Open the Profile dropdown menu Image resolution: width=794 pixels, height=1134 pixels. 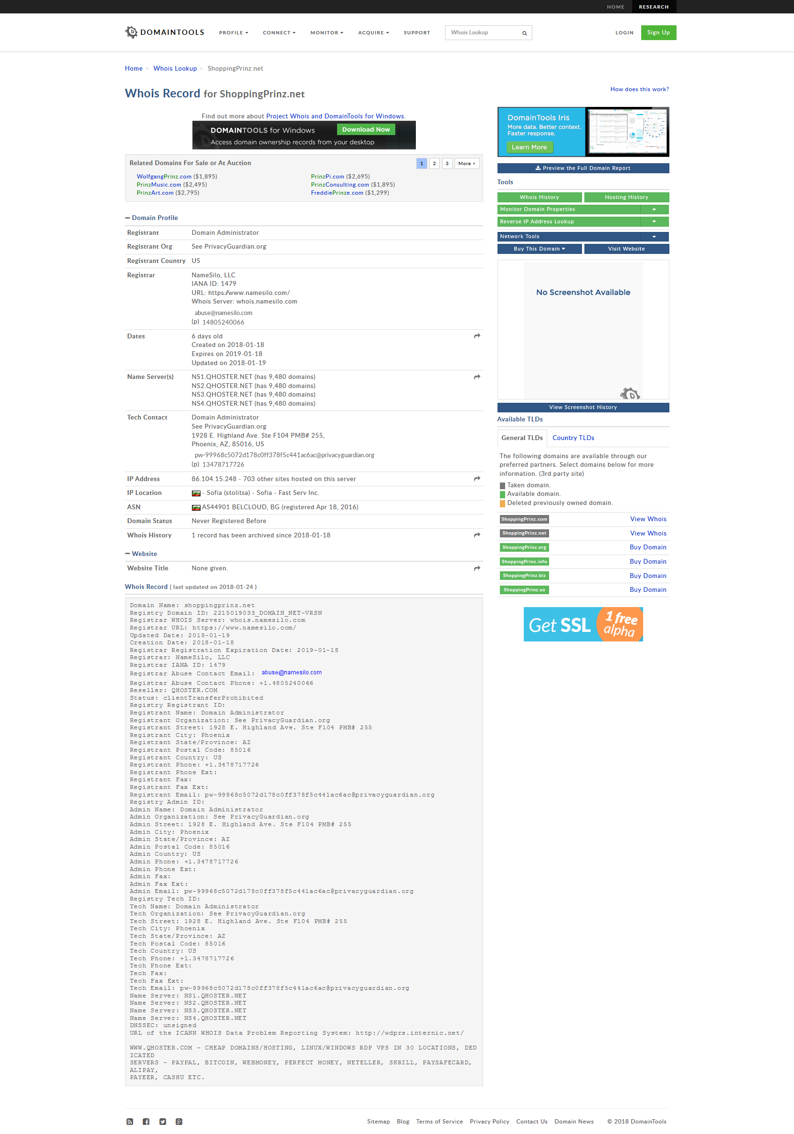pyautogui.click(x=233, y=32)
